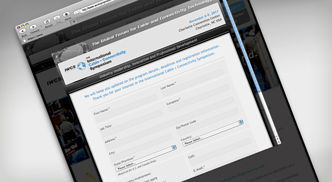332x182 pixels.
Task: Click the blue scrollbar thumb of the form
Action: click(x=242, y=45)
